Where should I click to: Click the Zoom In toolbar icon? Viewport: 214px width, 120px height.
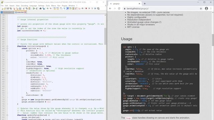point(47,8)
